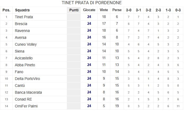Click the 3-0 column header
Viewport: 184px width, 114px height.
pyautogui.click(x=129, y=10)
